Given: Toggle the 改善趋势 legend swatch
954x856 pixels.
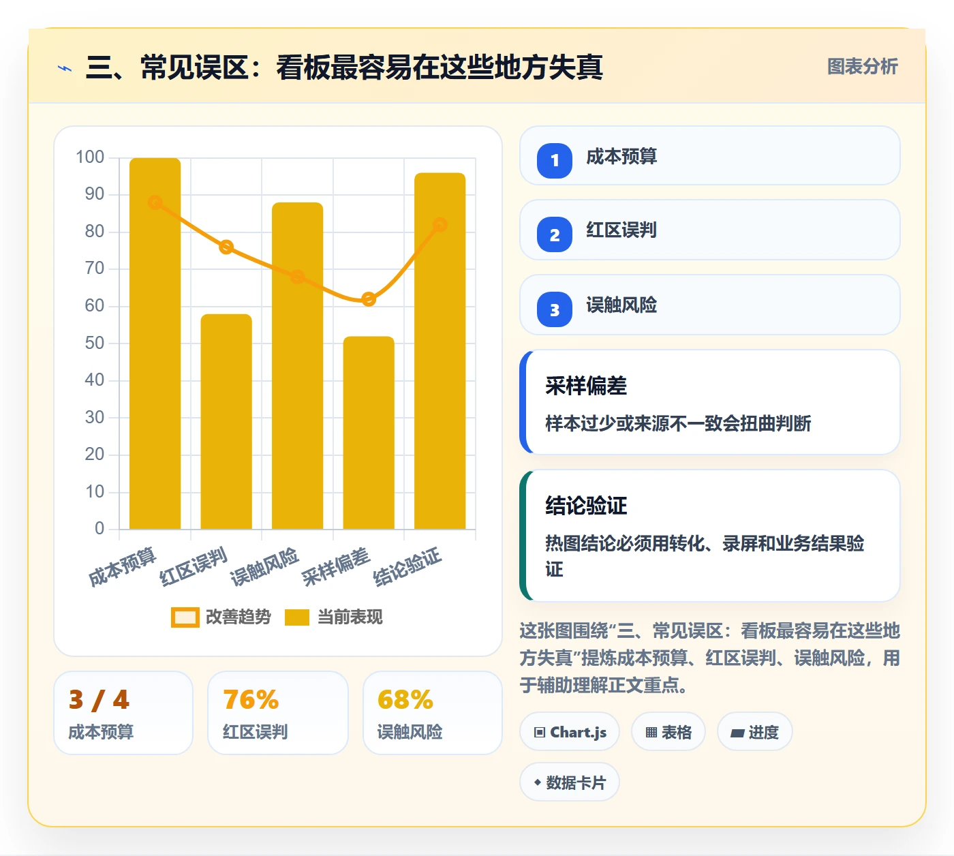Looking at the screenshot, I should (x=185, y=617).
